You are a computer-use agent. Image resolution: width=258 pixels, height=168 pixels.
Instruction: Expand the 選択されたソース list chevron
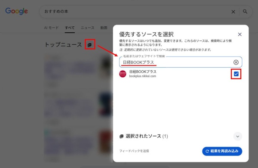click(x=238, y=137)
